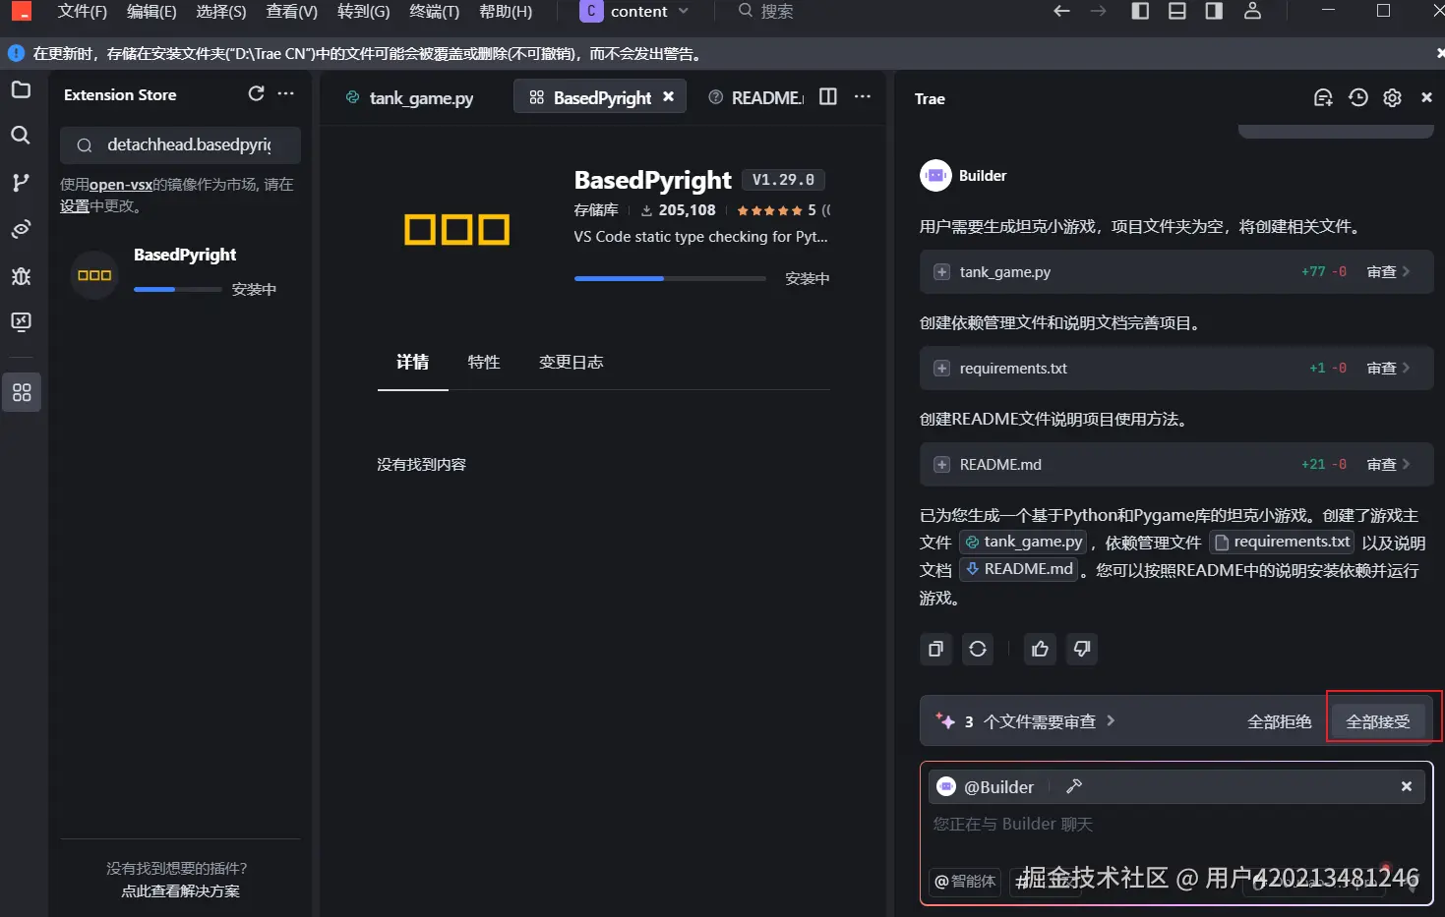Switch to the README editor tab

coord(755,97)
